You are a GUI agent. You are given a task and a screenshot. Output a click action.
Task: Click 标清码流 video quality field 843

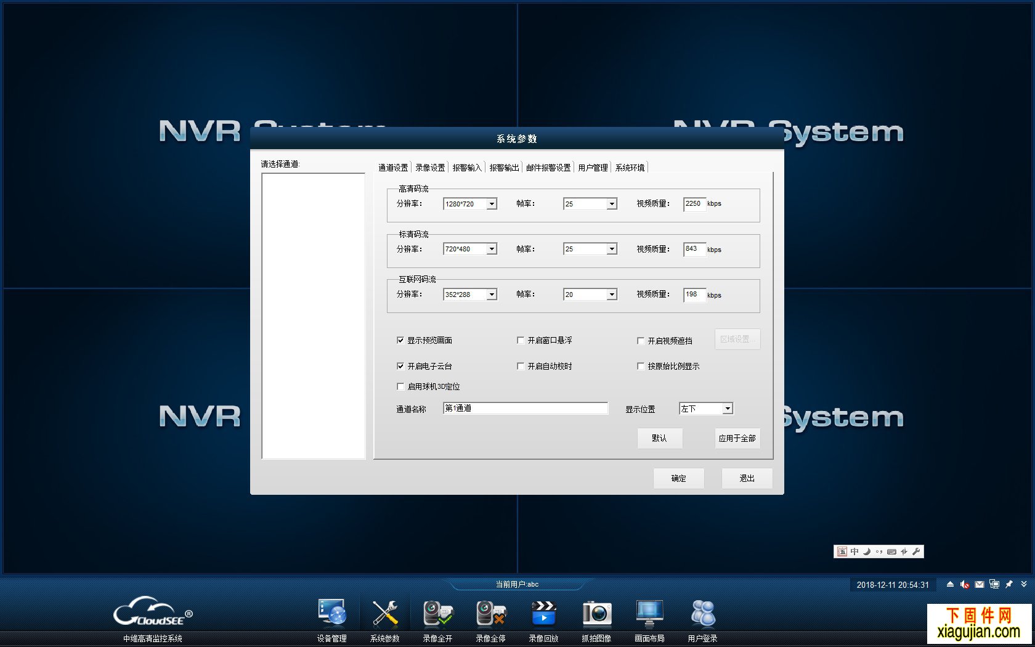click(694, 249)
